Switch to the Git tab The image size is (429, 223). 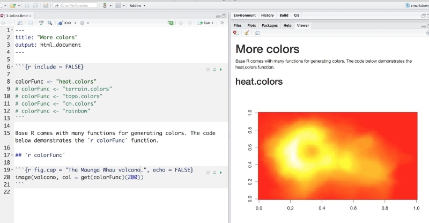pyautogui.click(x=297, y=16)
